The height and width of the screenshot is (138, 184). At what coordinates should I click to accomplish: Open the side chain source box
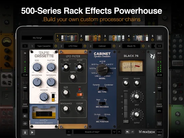coord(25,111)
